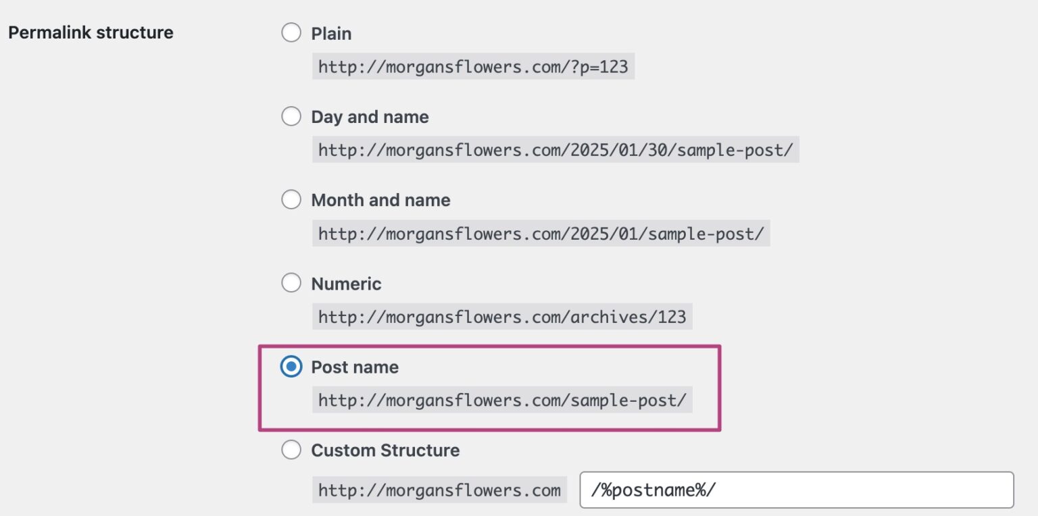Click the Month and name label

(x=380, y=200)
